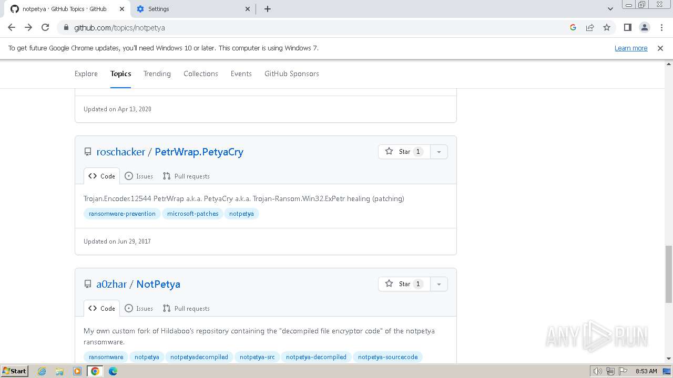This screenshot has height=378, width=673.
Task: Open Google search icon in address bar
Action: click(x=573, y=27)
